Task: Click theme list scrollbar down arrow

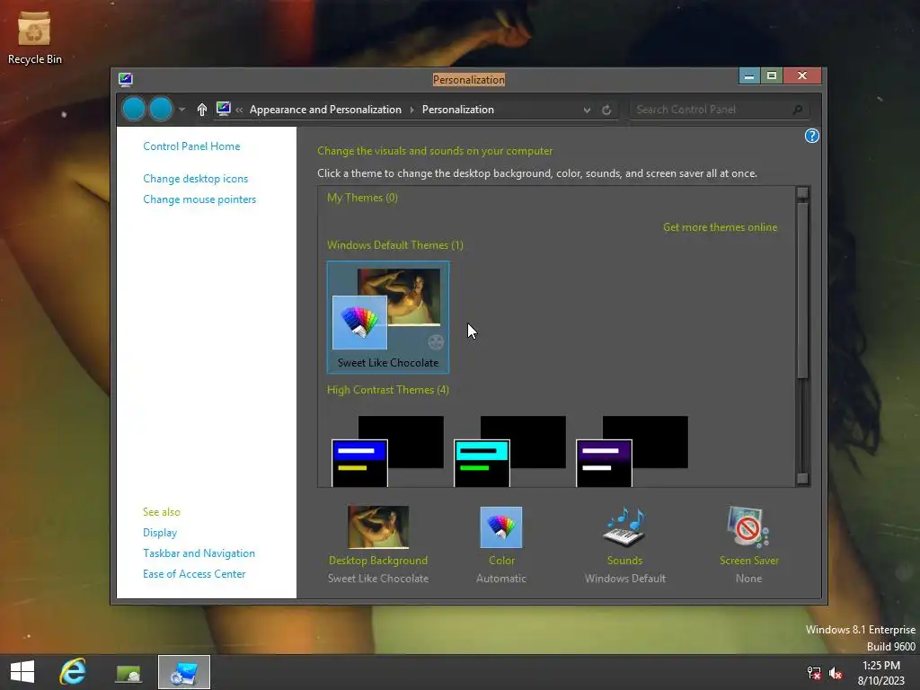Action: coord(802,479)
